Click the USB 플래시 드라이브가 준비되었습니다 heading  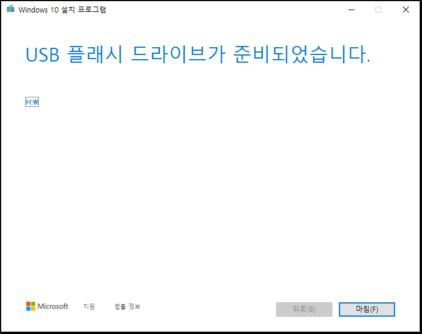(198, 54)
